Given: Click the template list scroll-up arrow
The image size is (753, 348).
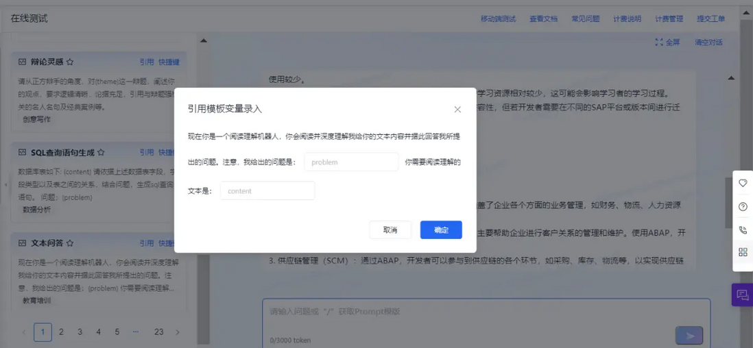Looking at the screenshot, I should tap(203, 41).
